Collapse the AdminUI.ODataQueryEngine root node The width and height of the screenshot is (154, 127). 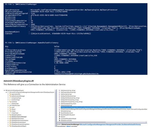click(x=4, y=90)
